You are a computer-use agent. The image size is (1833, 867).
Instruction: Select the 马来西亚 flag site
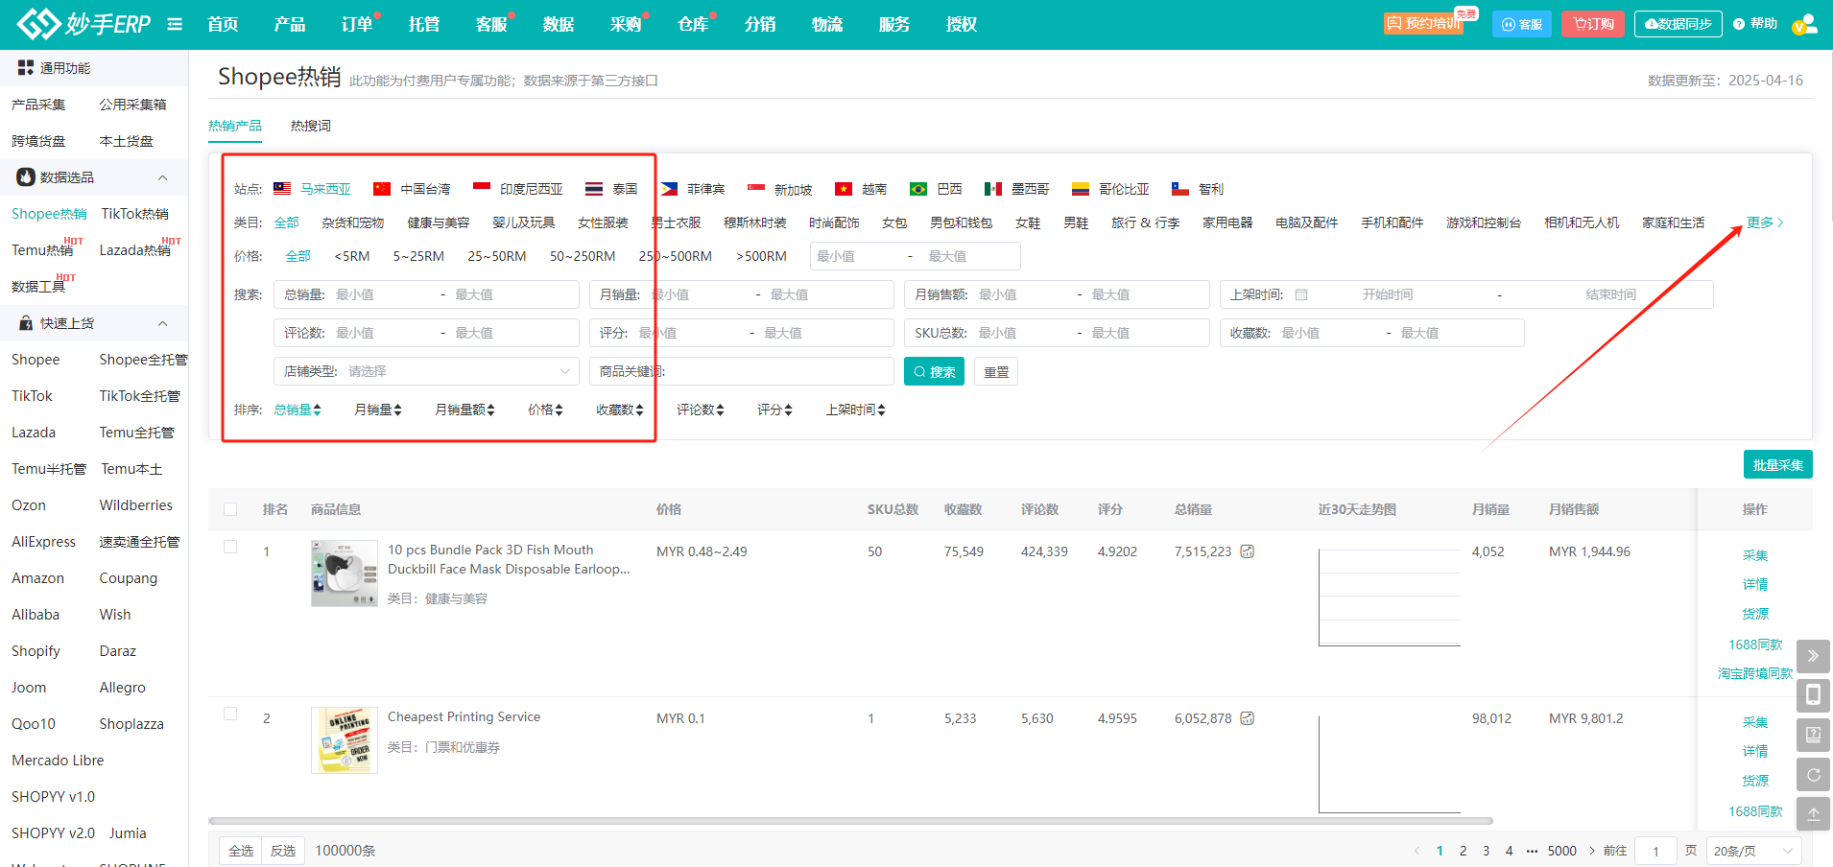(x=312, y=189)
